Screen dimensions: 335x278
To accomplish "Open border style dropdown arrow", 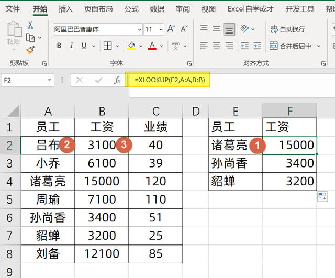I will click(x=117, y=46).
